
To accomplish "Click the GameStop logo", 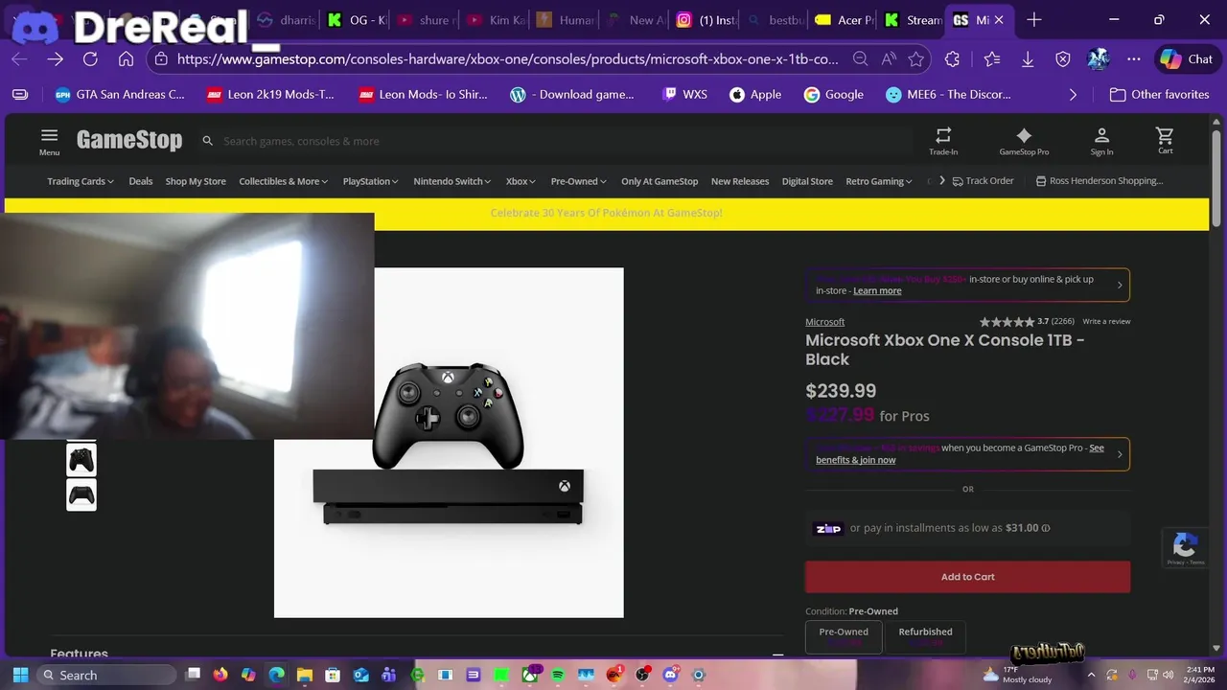I will [129, 140].
